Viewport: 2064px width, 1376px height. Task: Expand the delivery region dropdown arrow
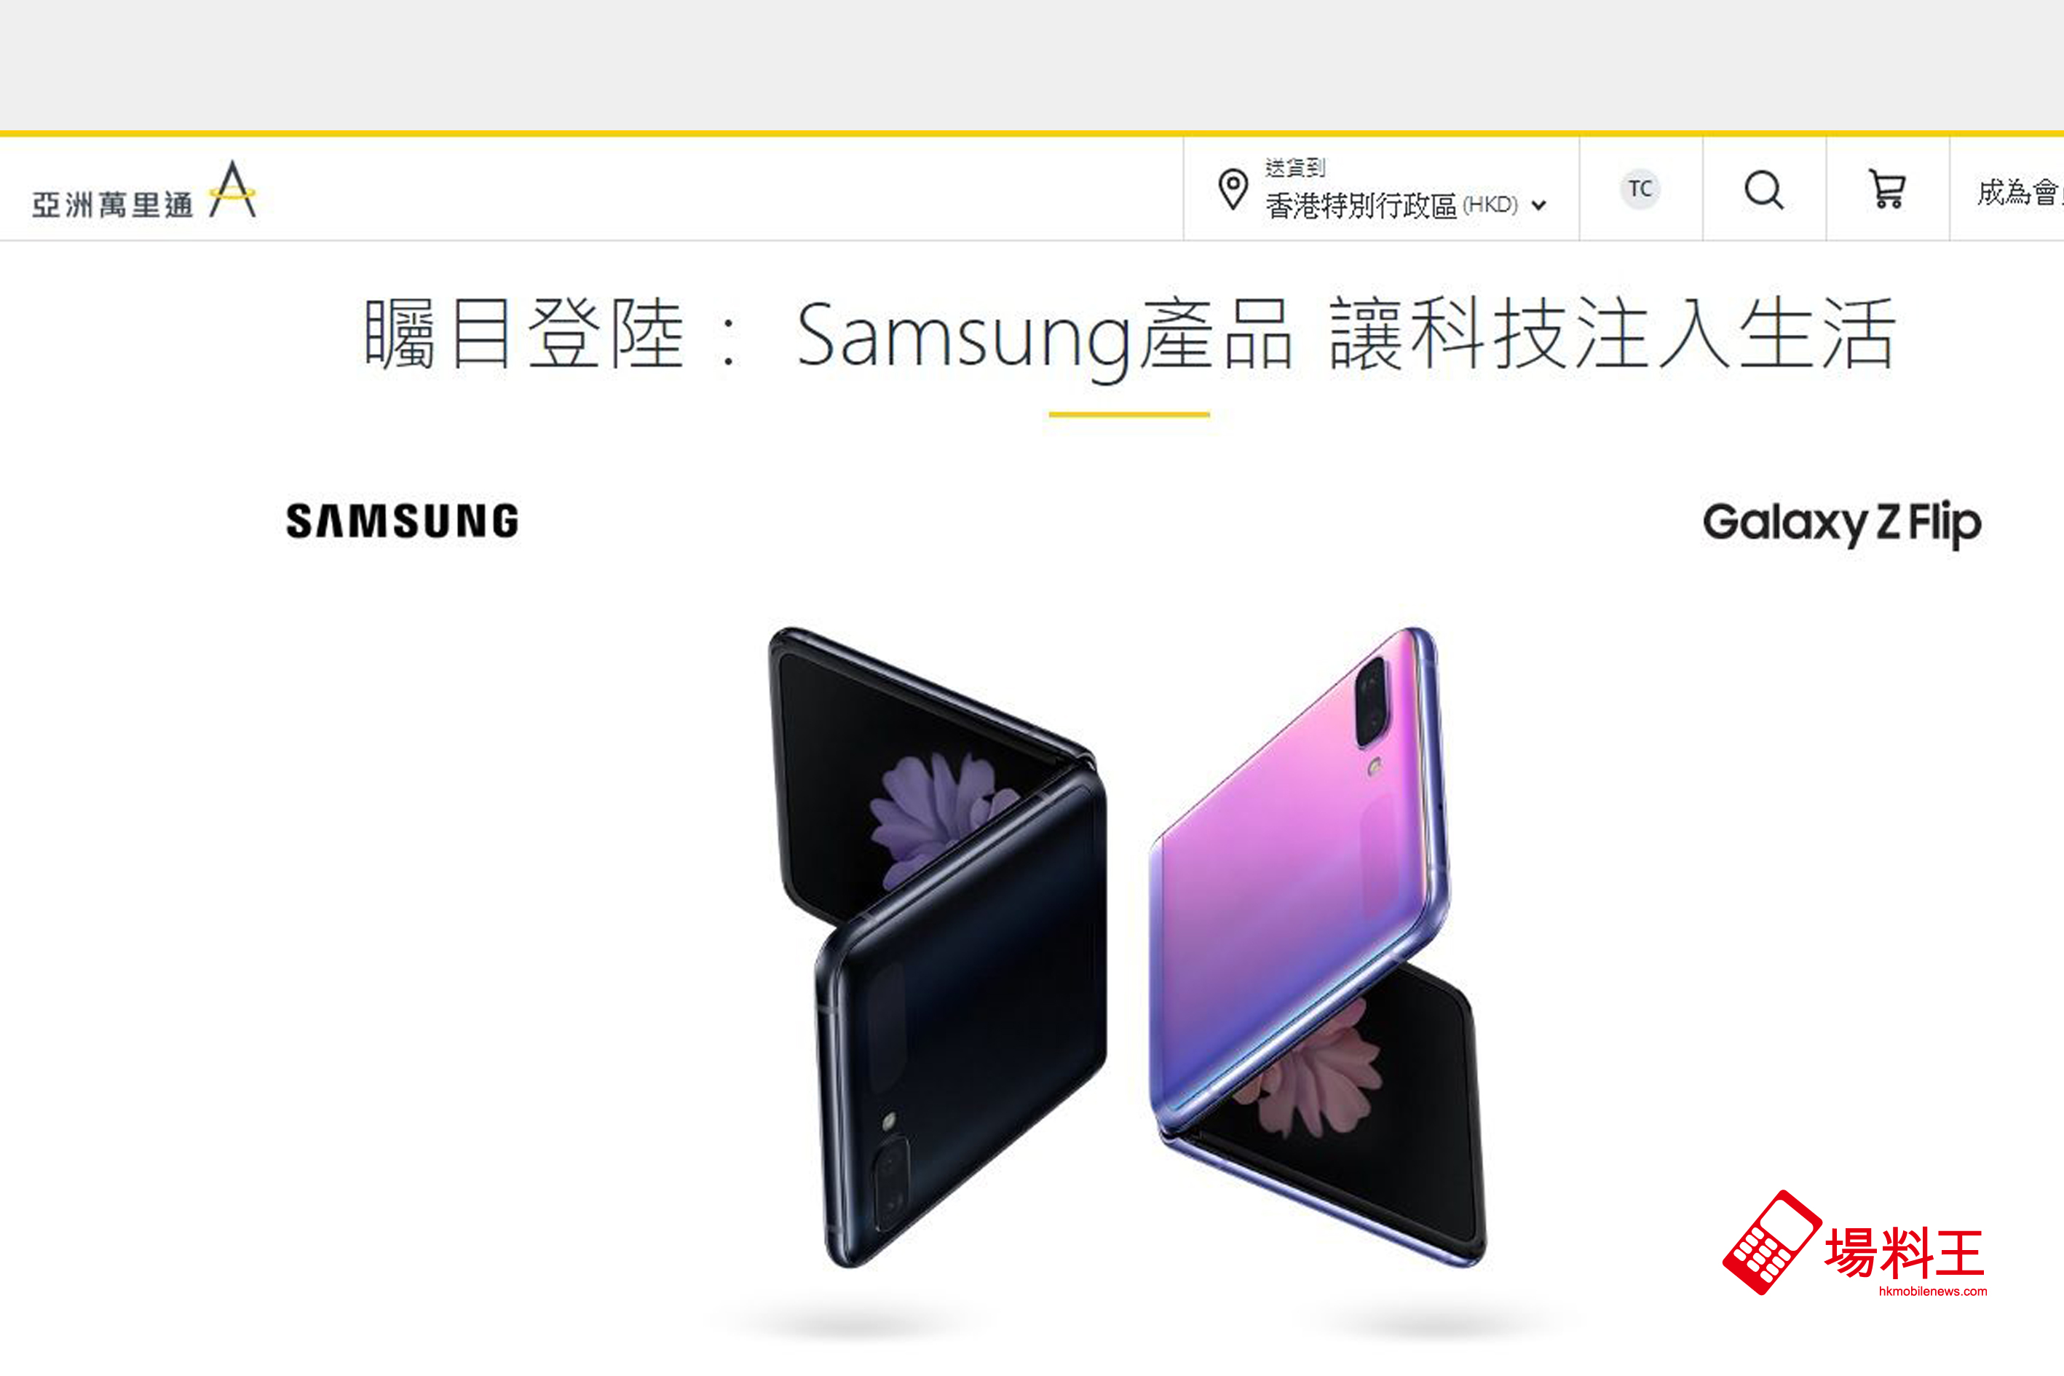(1538, 206)
